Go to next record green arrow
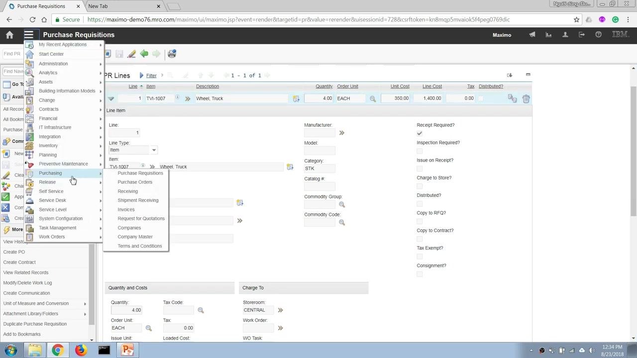This screenshot has width=637, height=358. (x=156, y=54)
